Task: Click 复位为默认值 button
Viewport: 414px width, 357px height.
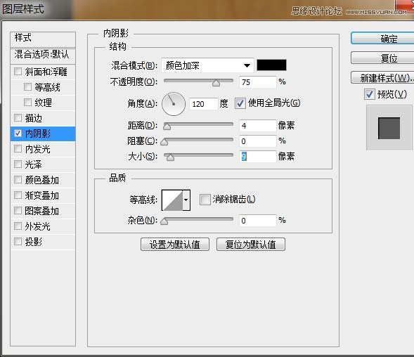Action: click(250, 245)
